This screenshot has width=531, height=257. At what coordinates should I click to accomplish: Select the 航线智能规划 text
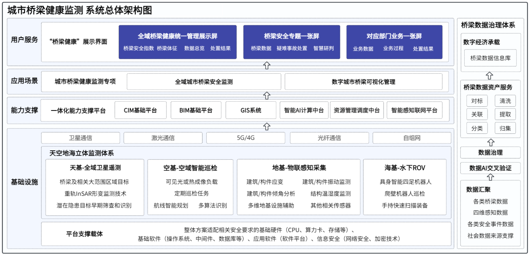171,205
